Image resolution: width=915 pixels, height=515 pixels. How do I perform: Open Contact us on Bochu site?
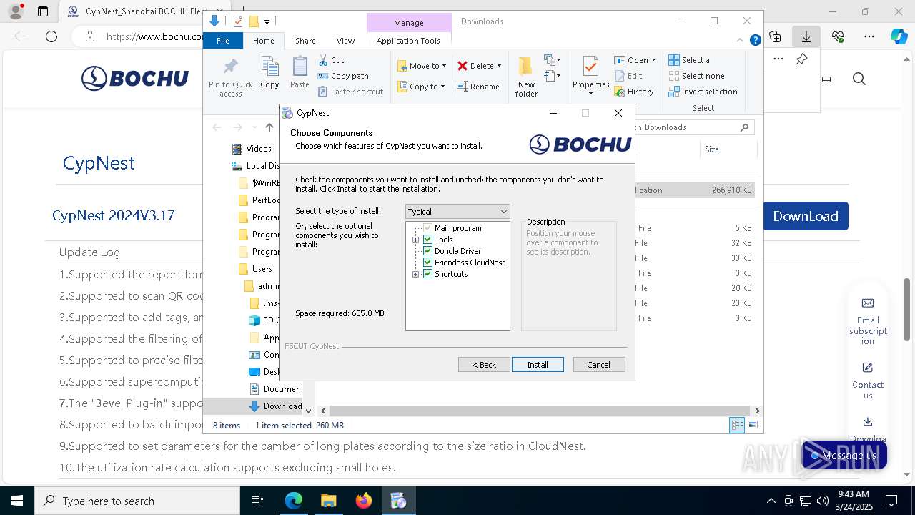(x=868, y=381)
